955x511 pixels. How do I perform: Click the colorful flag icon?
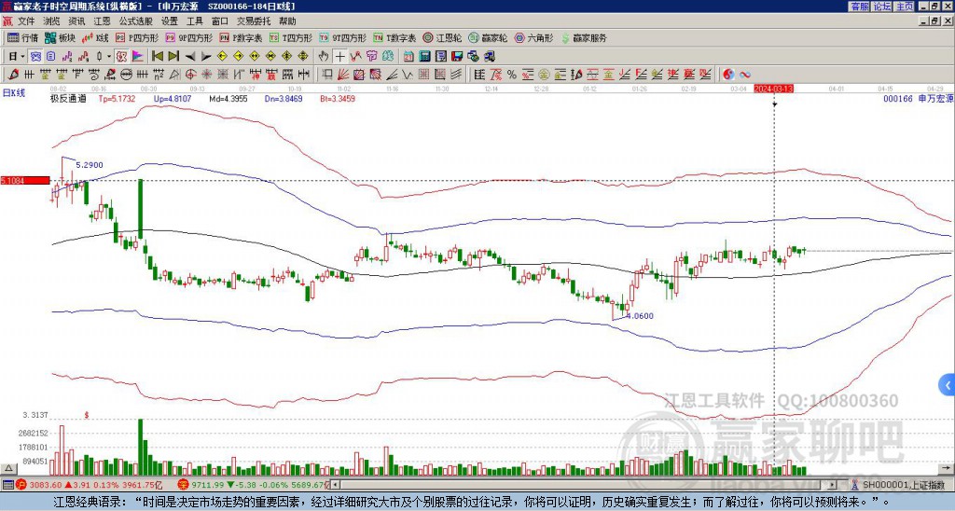(x=138, y=57)
